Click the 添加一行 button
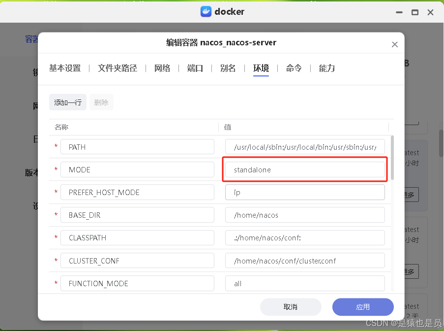 68,102
